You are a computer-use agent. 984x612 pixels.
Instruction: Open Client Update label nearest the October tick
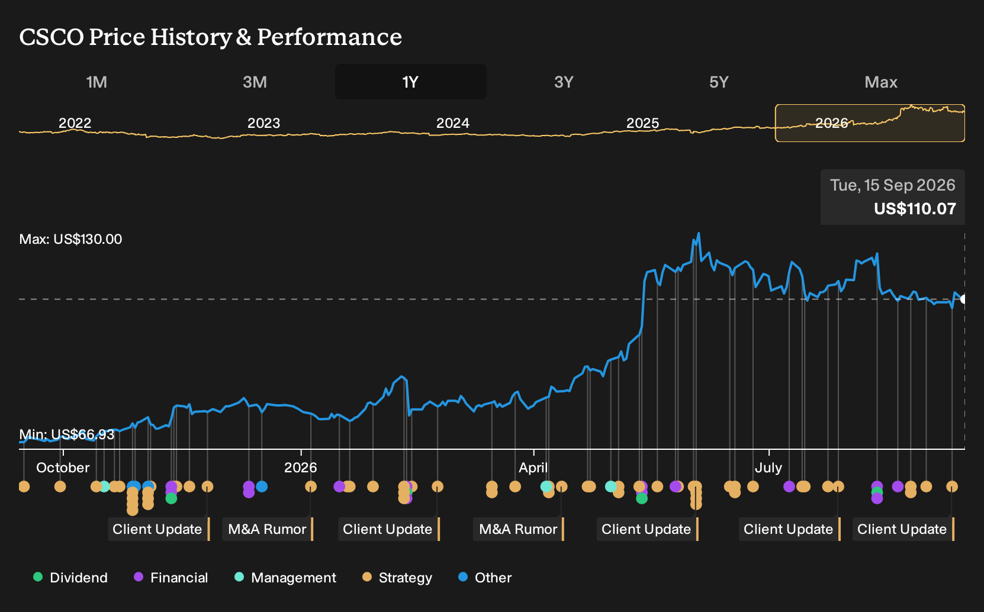point(159,529)
